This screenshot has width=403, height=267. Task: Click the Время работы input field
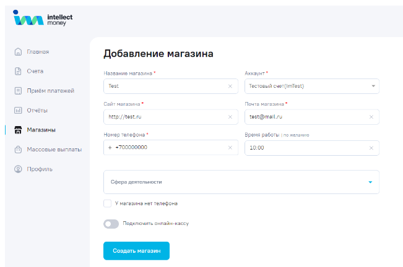click(306, 148)
